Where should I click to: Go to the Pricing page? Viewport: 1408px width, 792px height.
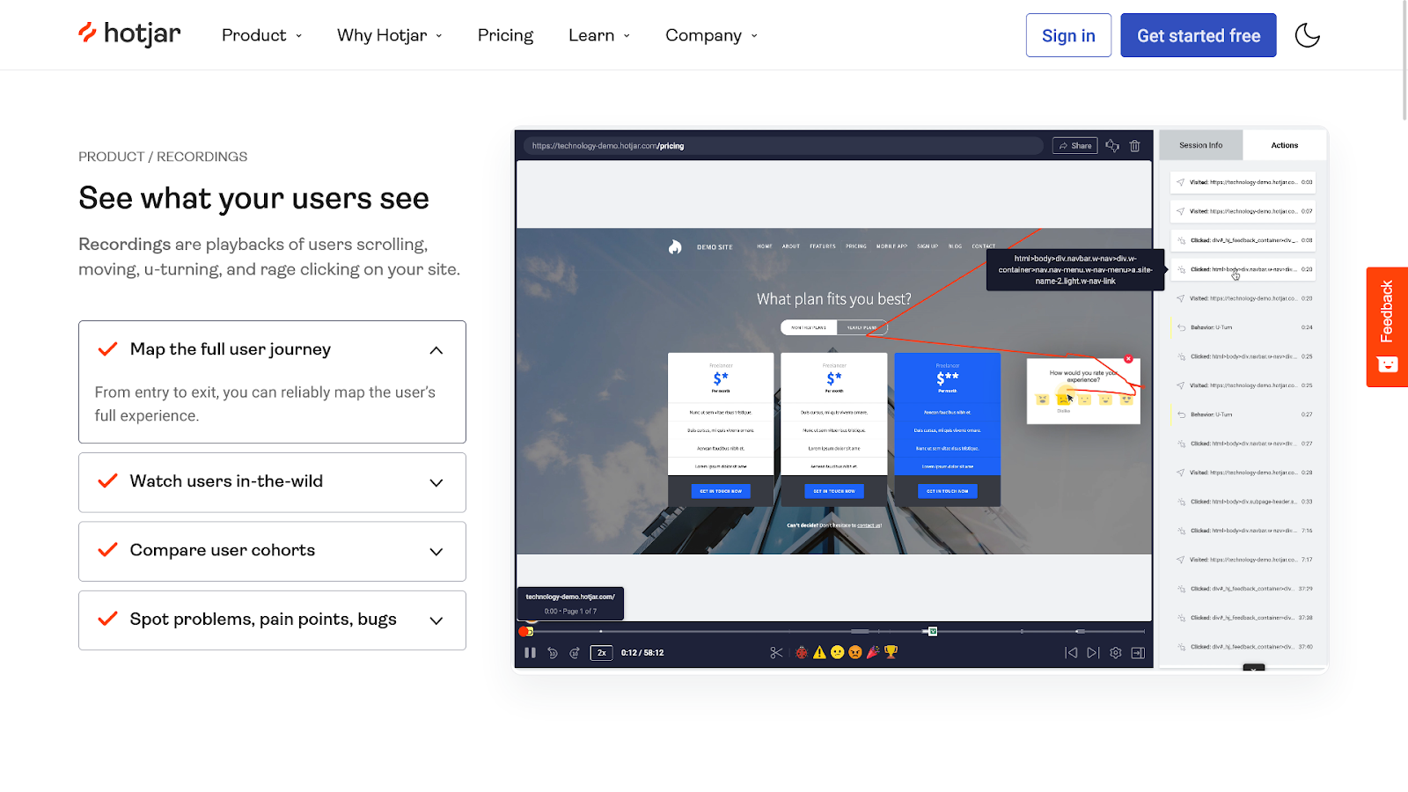coord(505,35)
